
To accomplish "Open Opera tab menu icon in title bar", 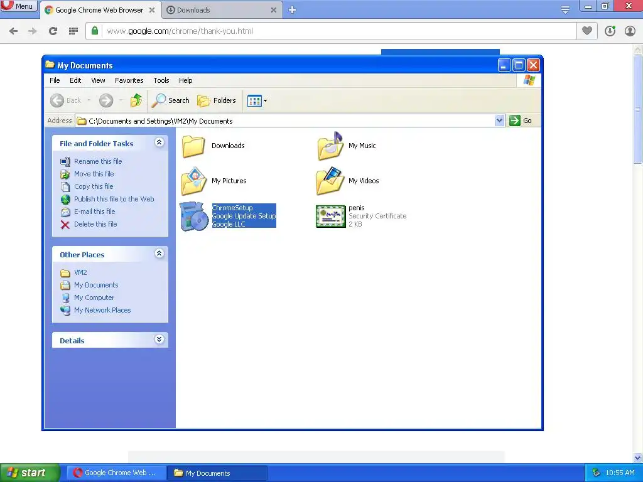I will tap(565, 9).
